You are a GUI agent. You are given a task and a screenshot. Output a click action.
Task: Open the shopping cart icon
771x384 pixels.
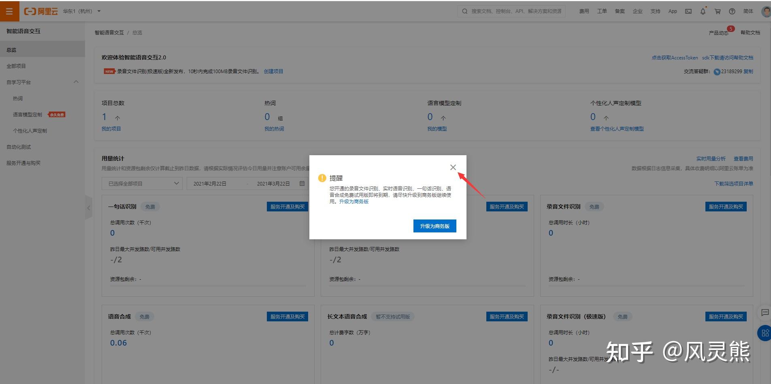coord(717,11)
